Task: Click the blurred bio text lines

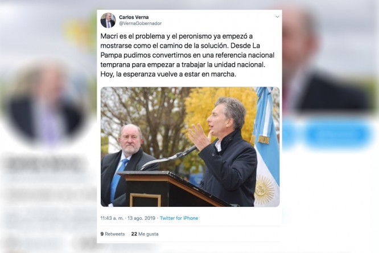Action: click(48, 206)
